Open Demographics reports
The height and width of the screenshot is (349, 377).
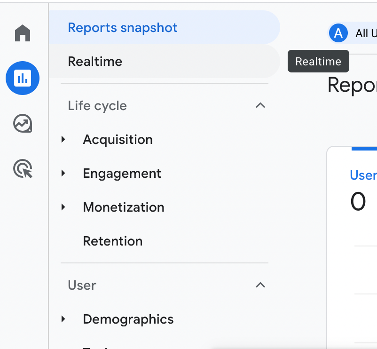pos(128,319)
